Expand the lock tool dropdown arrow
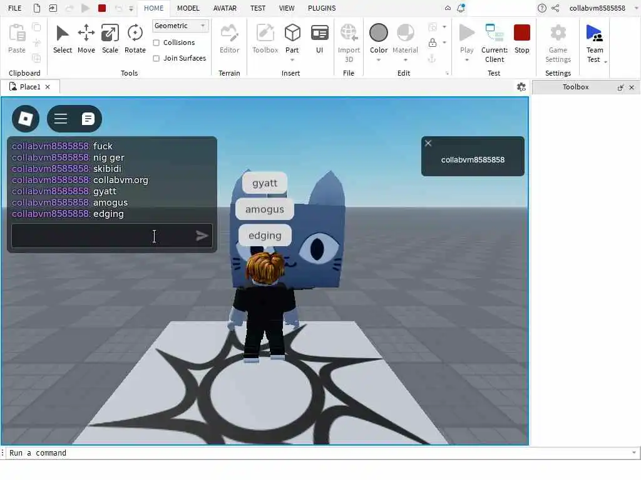The width and height of the screenshot is (641, 480). (x=444, y=42)
